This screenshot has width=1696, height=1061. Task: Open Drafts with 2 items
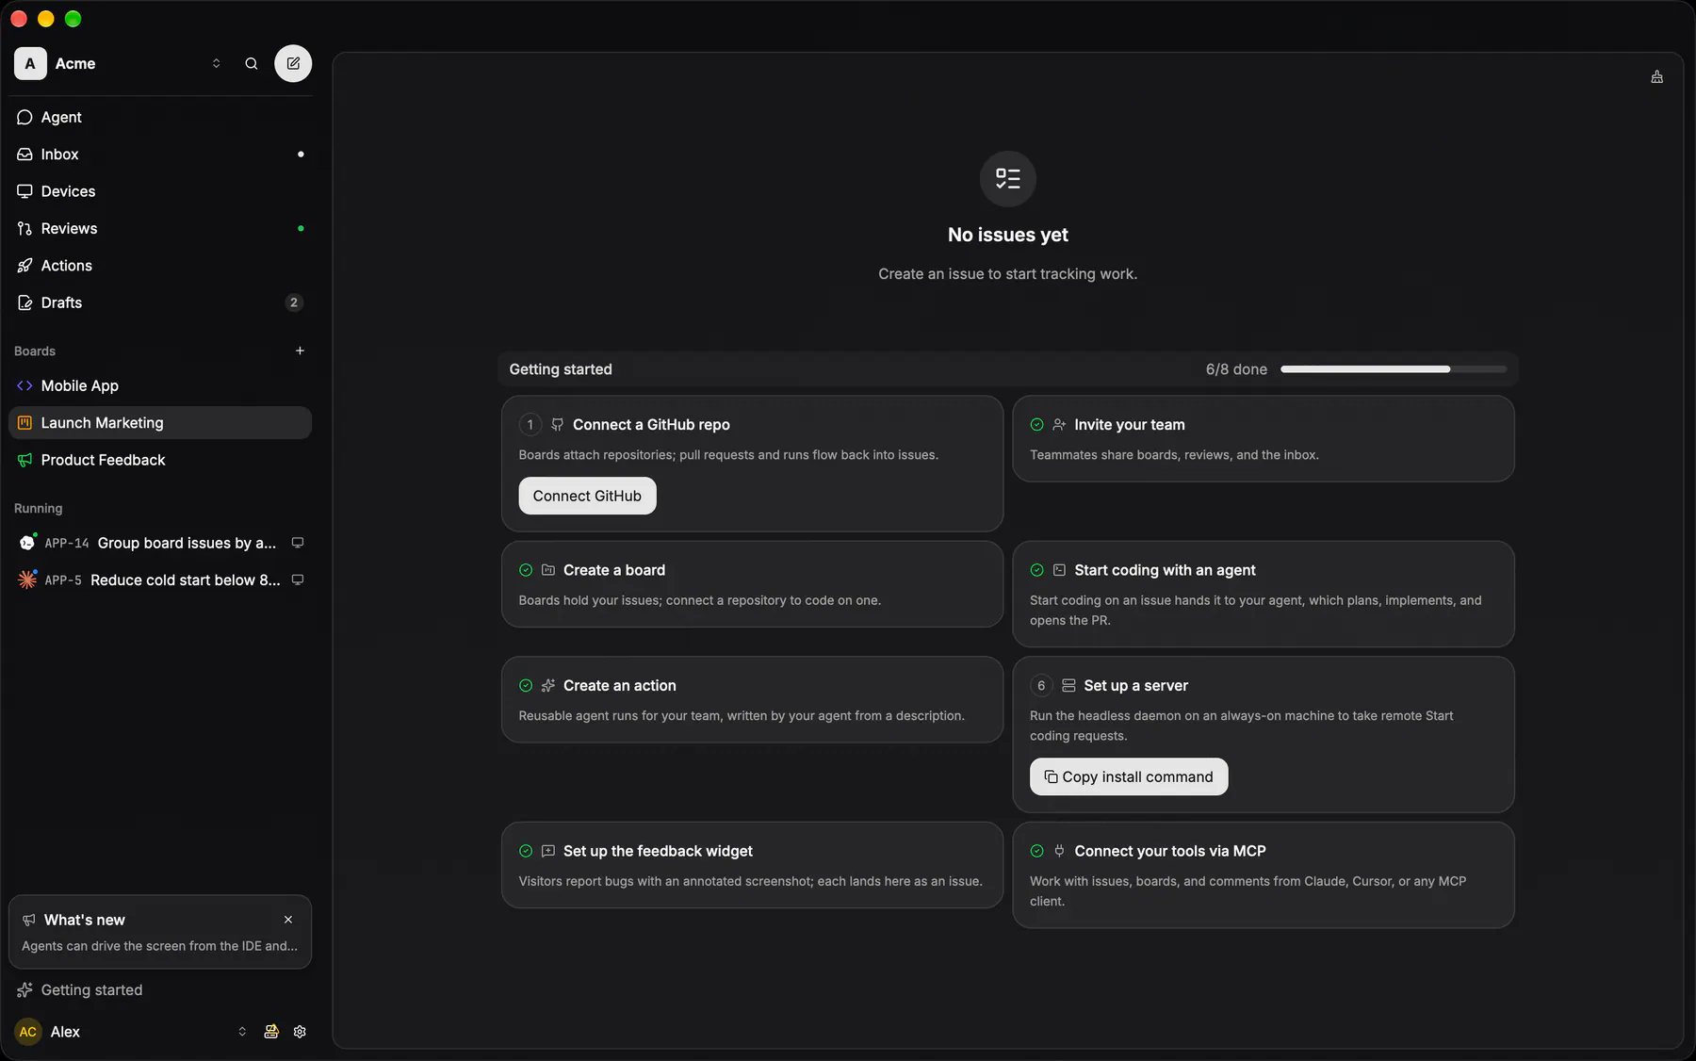point(160,302)
